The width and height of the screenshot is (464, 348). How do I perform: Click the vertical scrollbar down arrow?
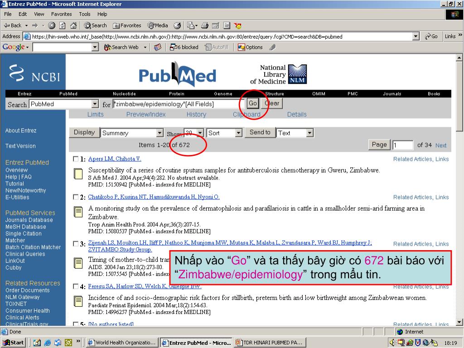[459, 322]
